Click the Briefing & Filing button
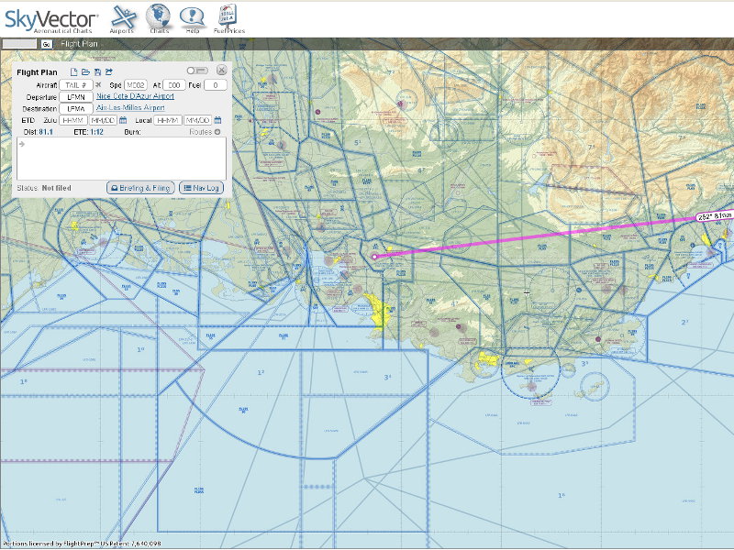This screenshot has height=550, width=734. point(140,187)
